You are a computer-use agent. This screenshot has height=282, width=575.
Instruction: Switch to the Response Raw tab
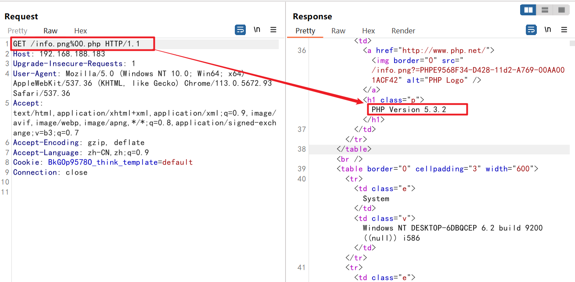pos(338,31)
